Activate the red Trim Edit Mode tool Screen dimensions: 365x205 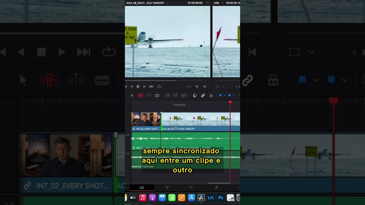[140, 95]
